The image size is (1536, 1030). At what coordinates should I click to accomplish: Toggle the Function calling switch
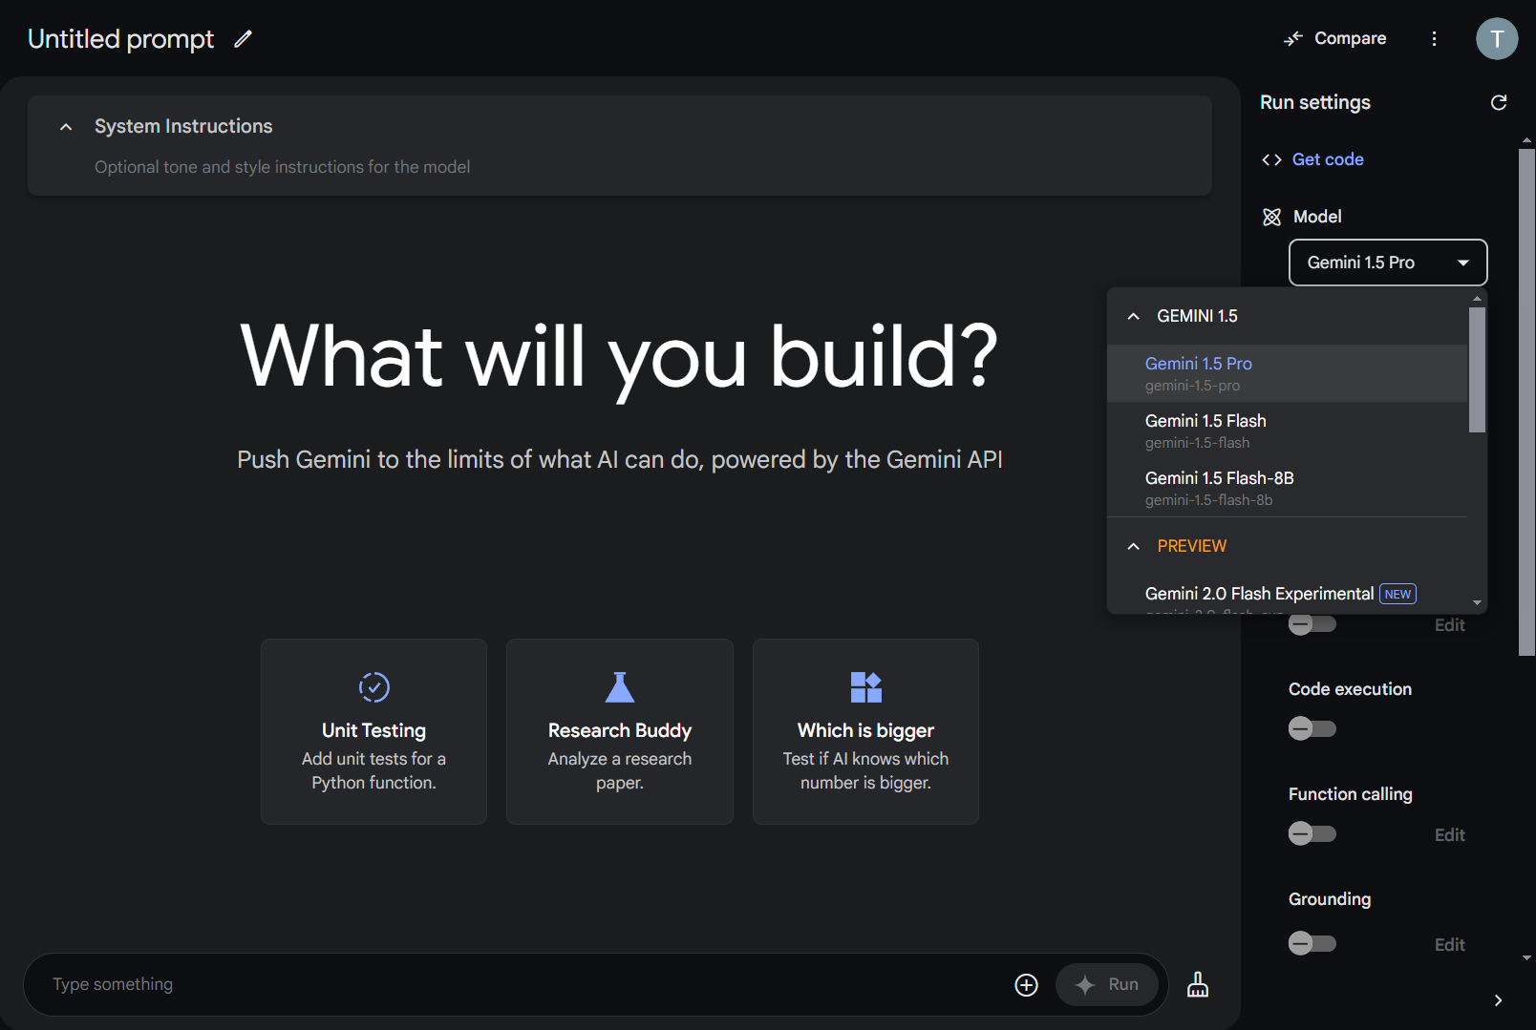coord(1312,833)
